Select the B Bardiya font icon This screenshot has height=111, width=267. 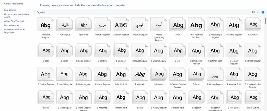[x=102, y=51]
